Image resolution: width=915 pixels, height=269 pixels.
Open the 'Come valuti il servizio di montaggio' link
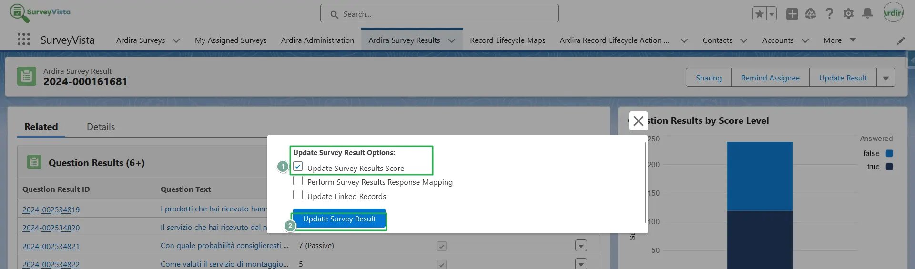point(224,264)
